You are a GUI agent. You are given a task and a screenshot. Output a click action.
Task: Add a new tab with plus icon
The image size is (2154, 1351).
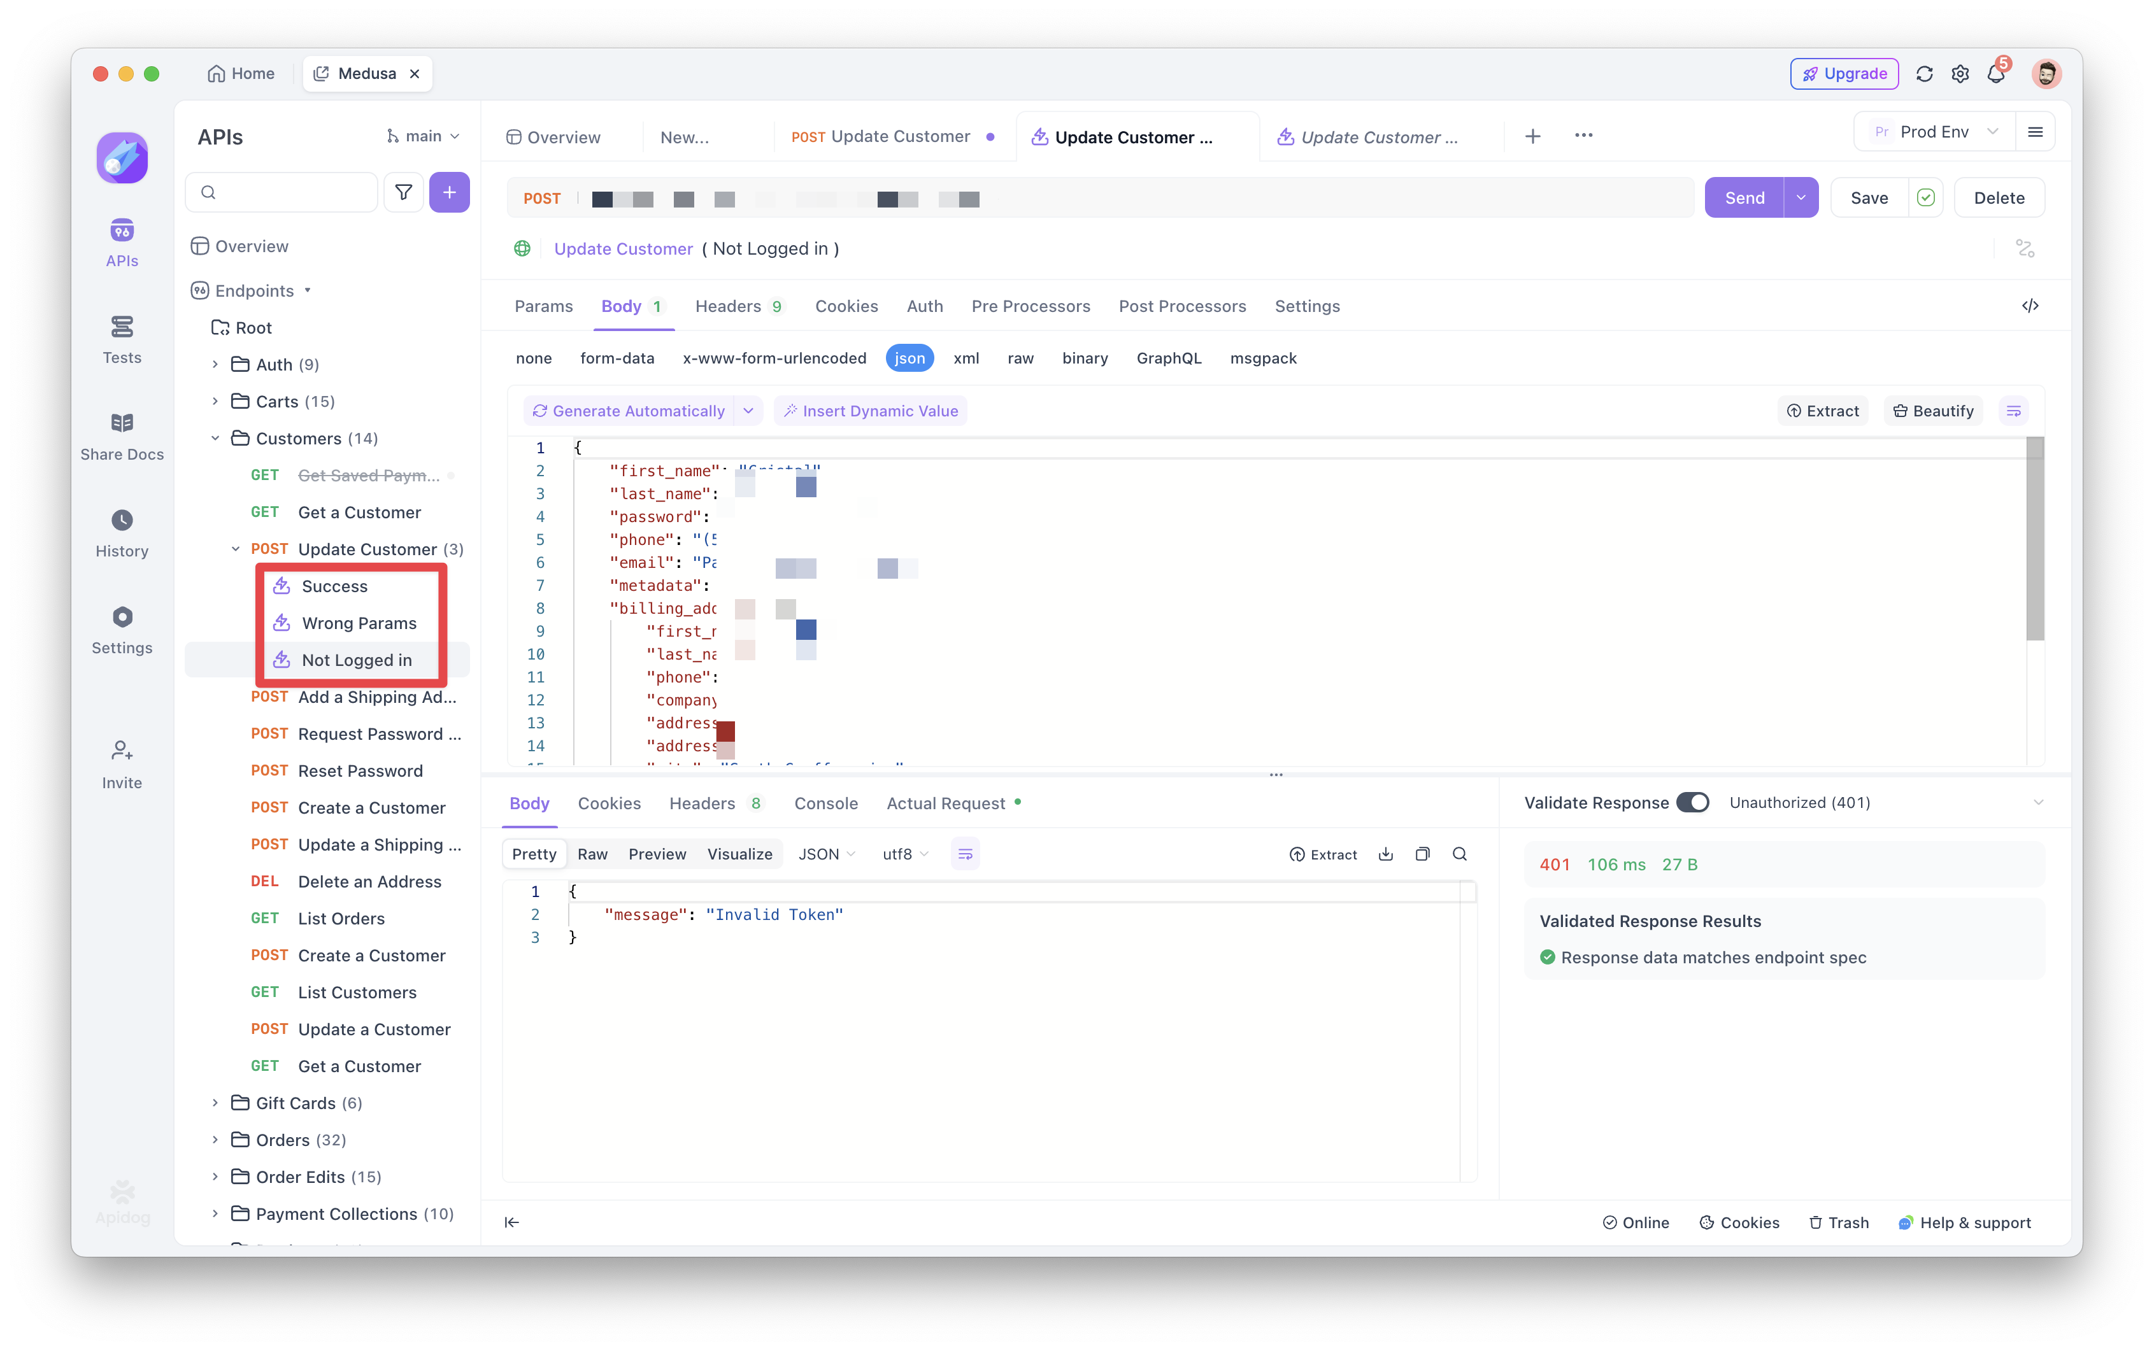point(1532,136)
